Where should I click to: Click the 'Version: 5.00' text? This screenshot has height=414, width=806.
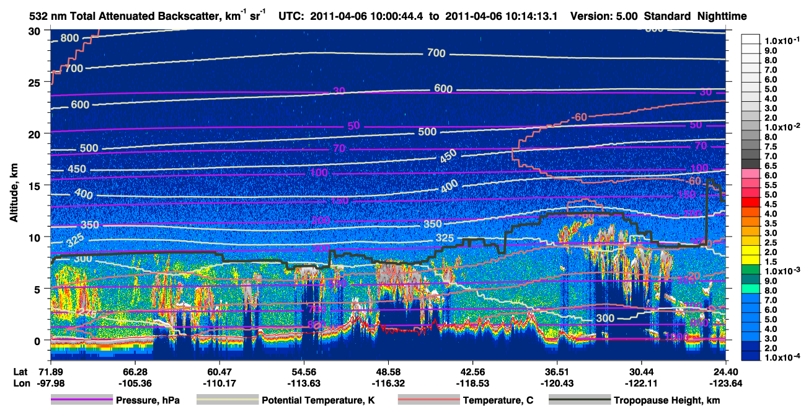[604, 16]
